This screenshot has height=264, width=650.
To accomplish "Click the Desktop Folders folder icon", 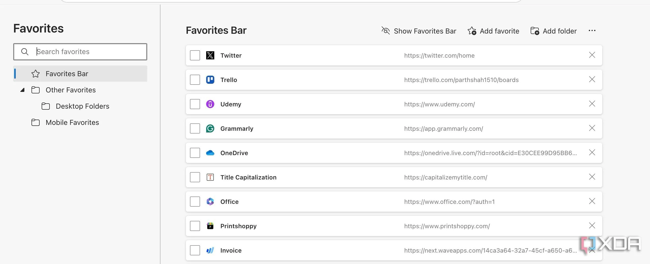I will pyautogui.click(x=46, y=106).
